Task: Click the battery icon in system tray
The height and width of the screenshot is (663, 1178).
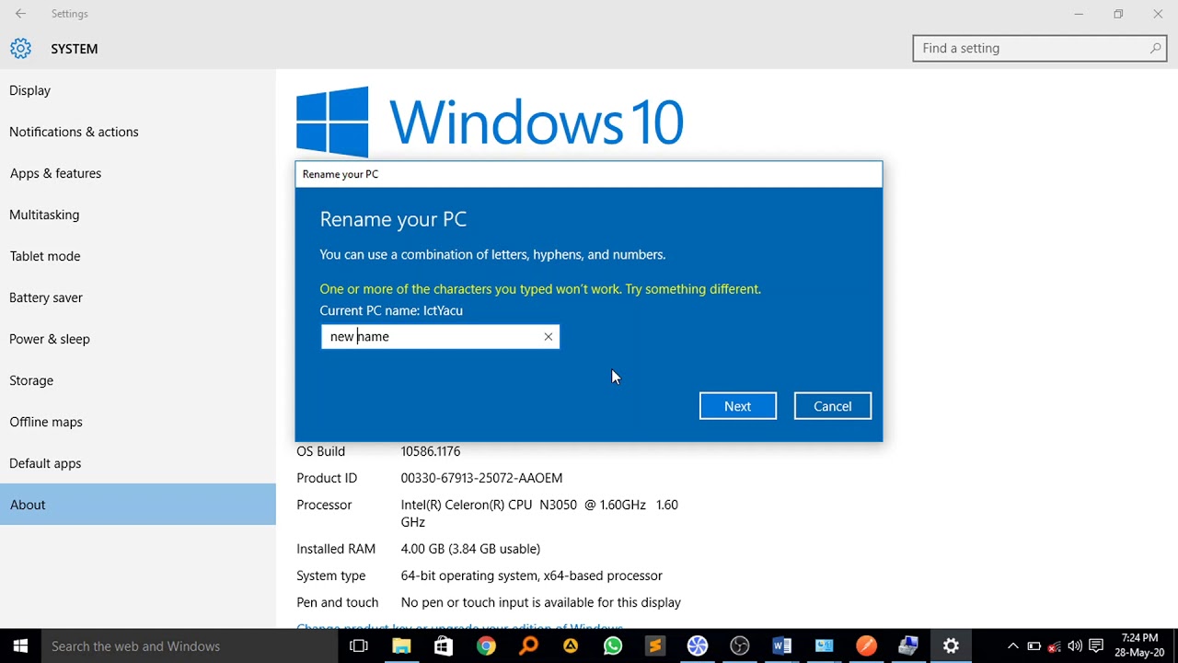Action: coord(1034,646)
